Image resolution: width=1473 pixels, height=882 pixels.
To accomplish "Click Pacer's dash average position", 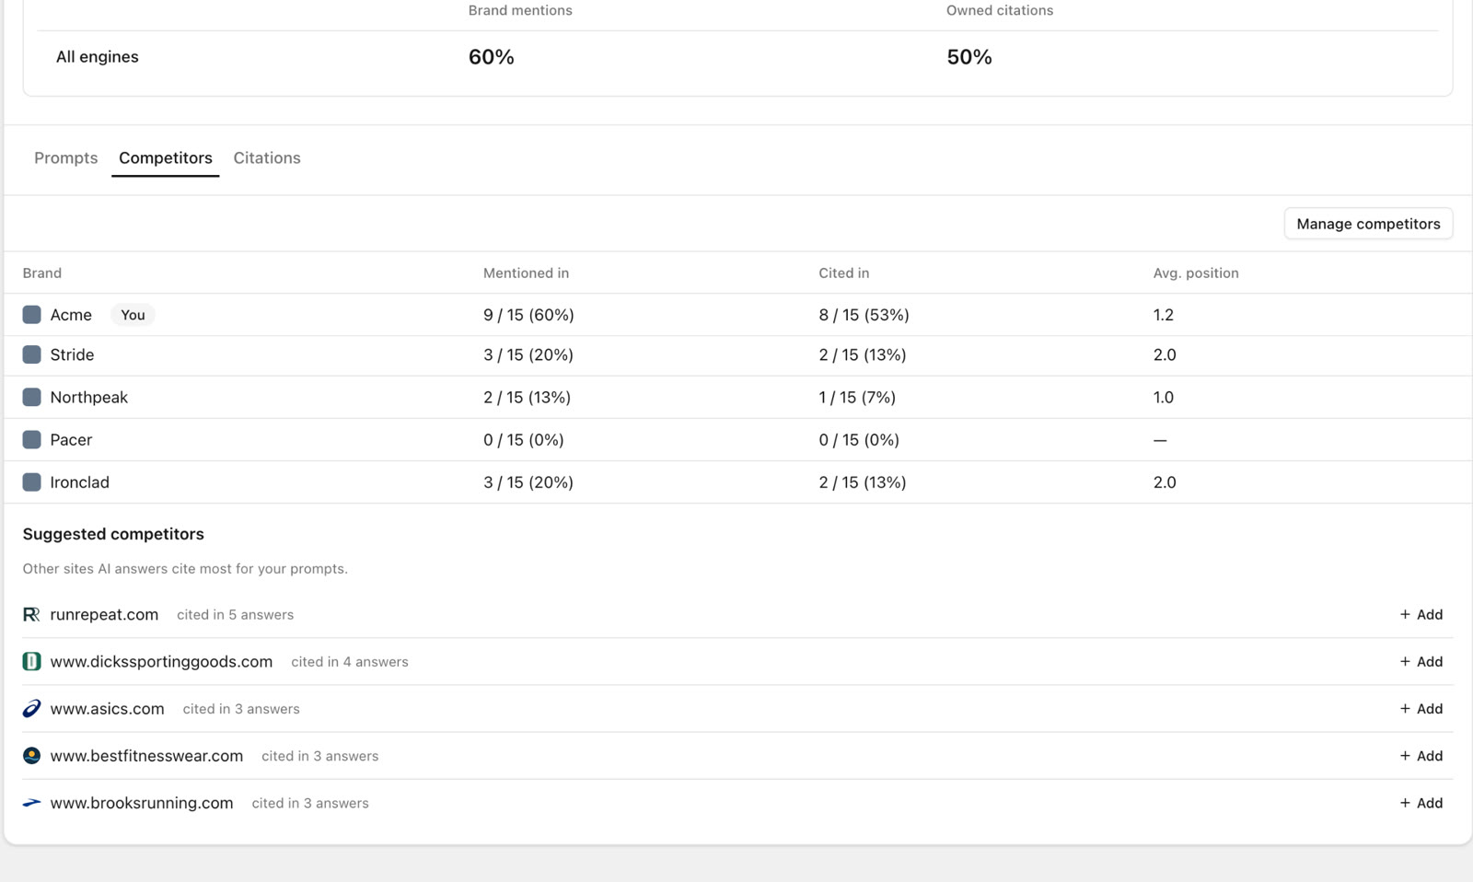I will 1160,440.
